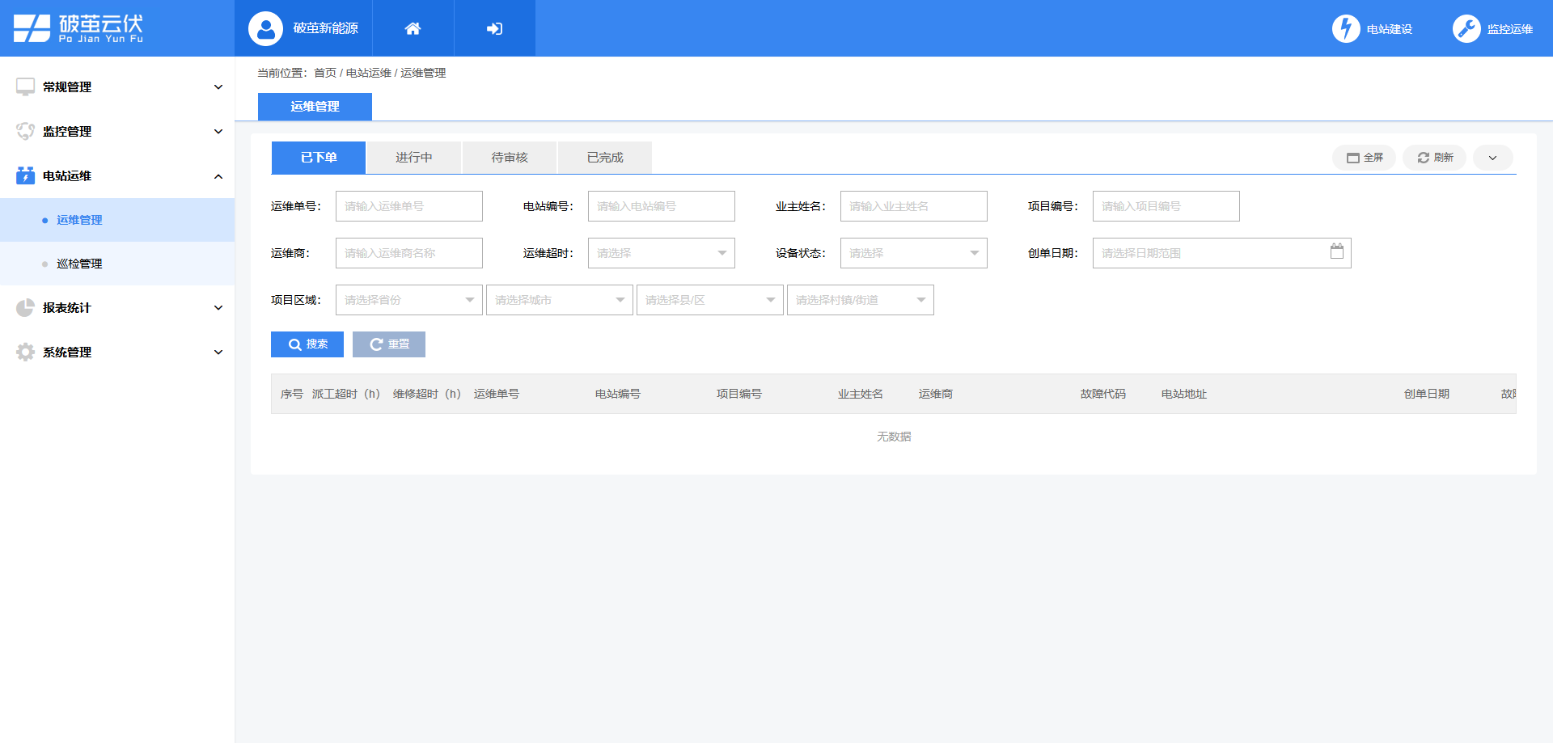Open 首页 from the breadcrumb

tap(325, 72)
